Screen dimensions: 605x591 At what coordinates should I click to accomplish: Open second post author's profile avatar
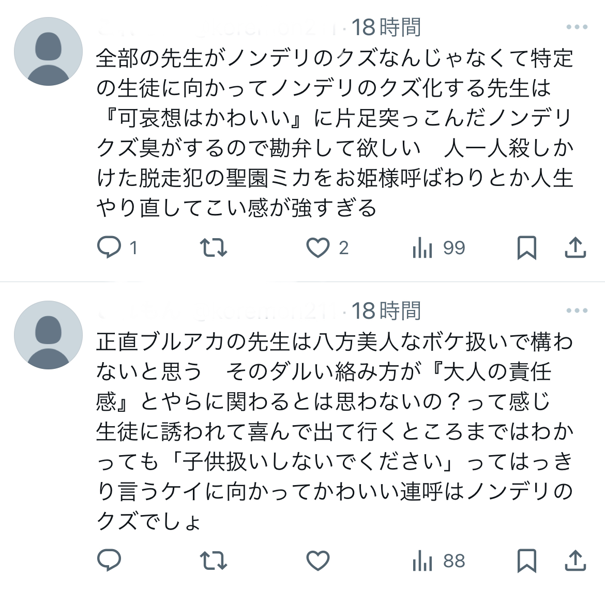click(48, 335)
